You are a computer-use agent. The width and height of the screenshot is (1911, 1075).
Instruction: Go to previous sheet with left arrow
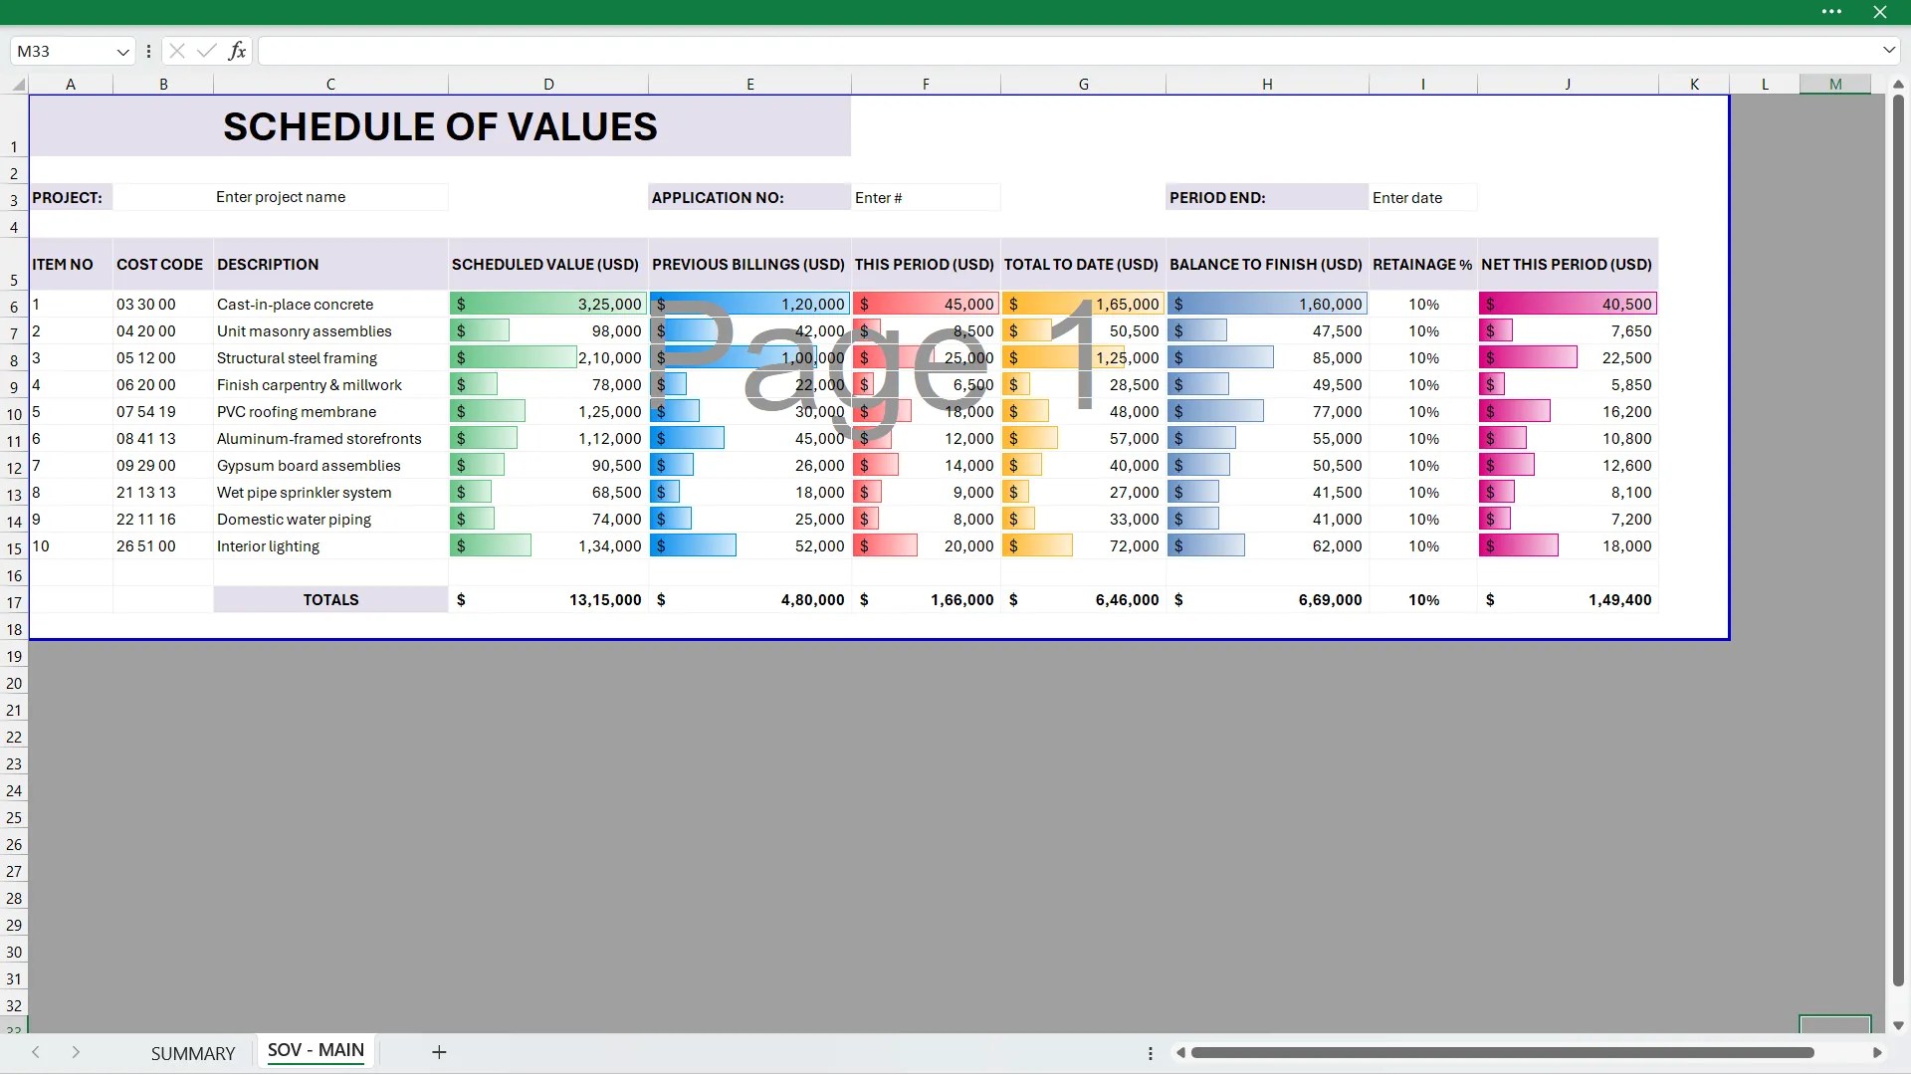pyautogui.click(x=36, y=1052)
